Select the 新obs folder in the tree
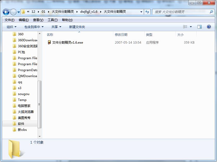Image resolution: width=217 pixels, height=162 pixels. point(22,130)
